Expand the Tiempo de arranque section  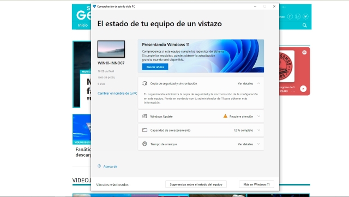258,144
